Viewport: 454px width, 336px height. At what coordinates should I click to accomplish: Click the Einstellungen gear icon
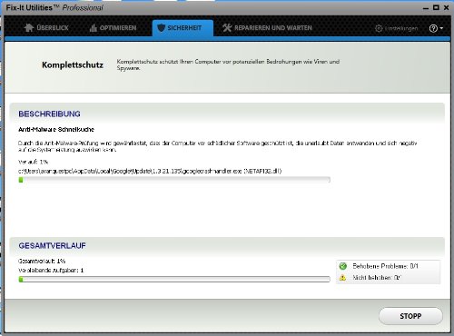379,28
